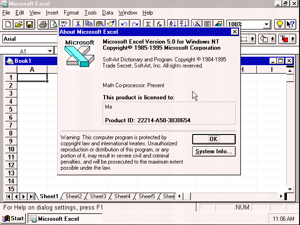Click the System Info... button

(x=214, y=151)
